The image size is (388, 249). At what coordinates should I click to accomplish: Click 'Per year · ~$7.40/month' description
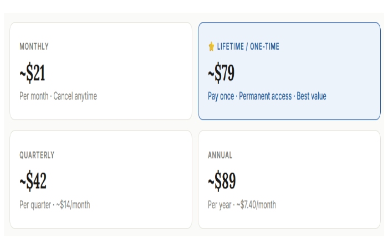click(242, 205)
